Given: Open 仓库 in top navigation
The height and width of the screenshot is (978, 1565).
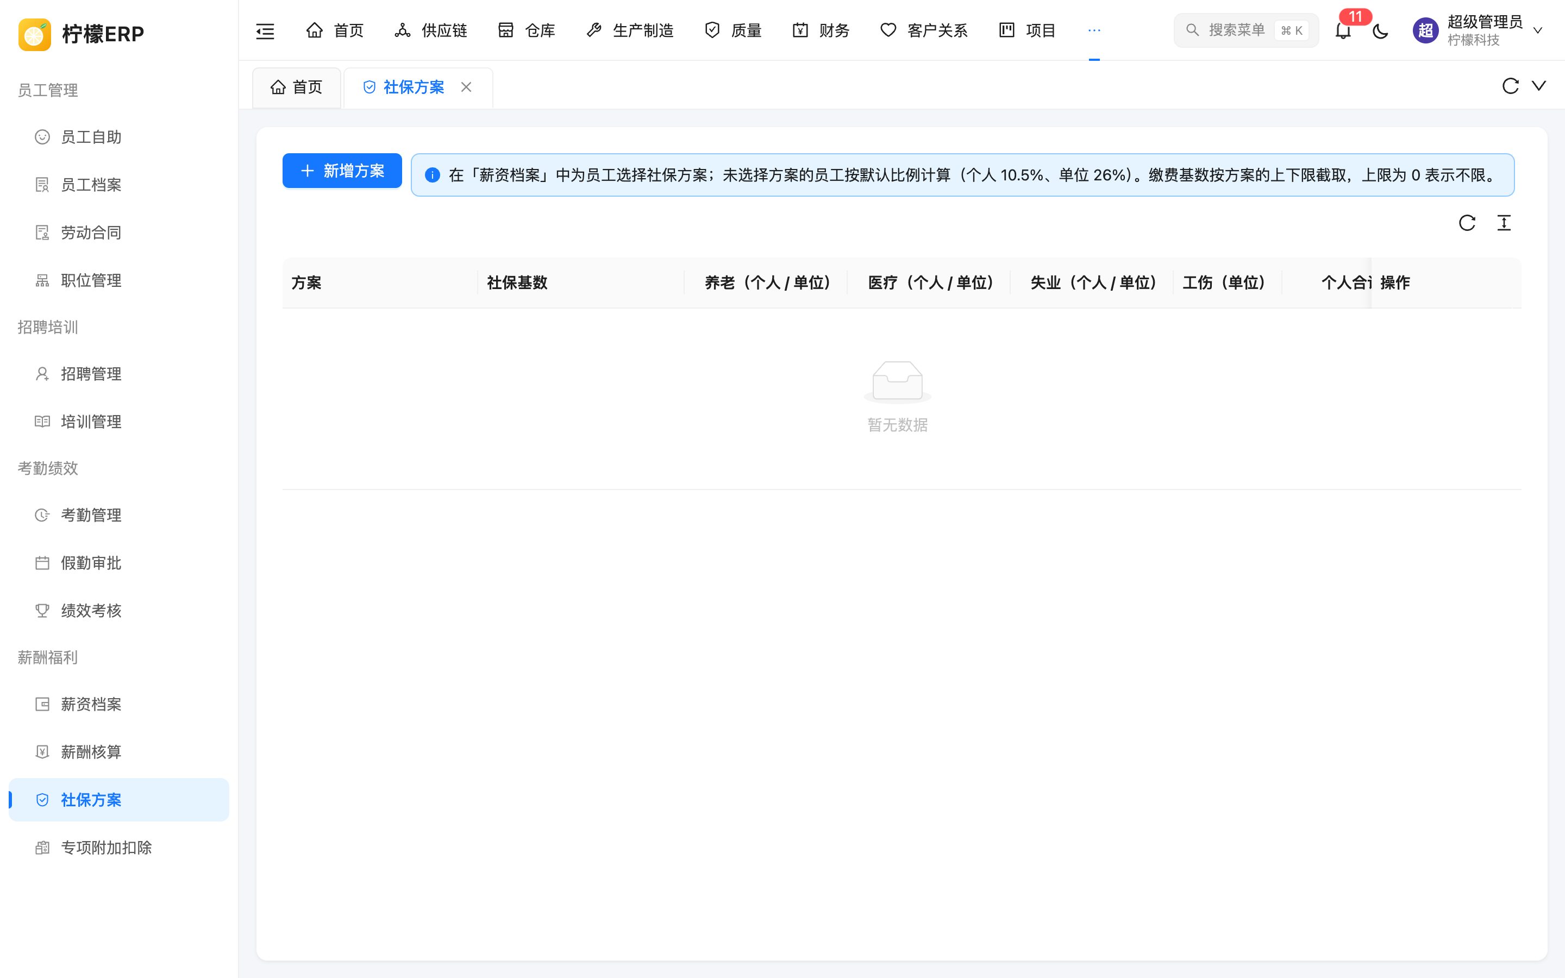Looking at the screenshot, I should 527,30.
